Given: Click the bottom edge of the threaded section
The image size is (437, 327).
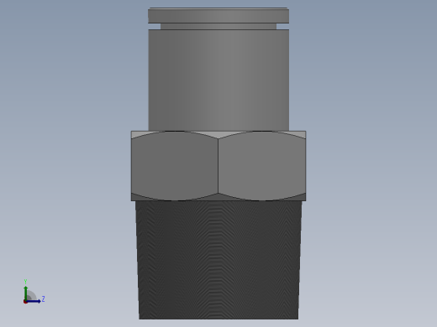Looking at the screenshot, I should [x=218, y=319].
